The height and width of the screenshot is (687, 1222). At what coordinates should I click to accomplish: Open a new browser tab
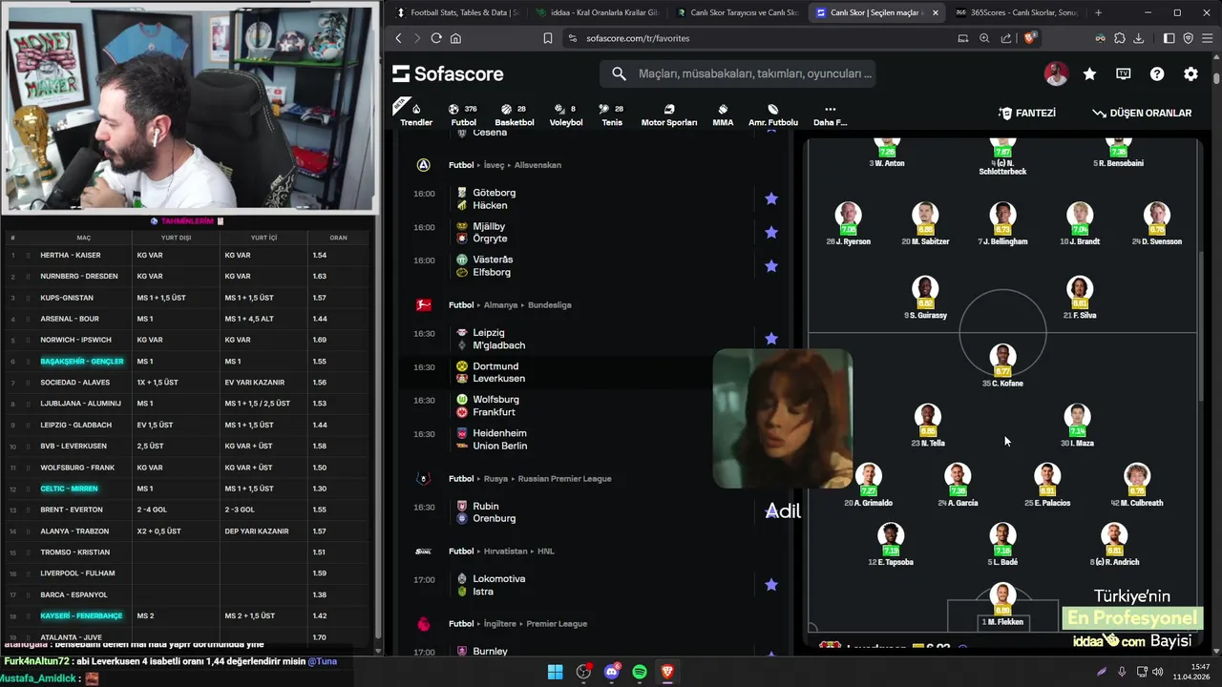pos(1098,12)
